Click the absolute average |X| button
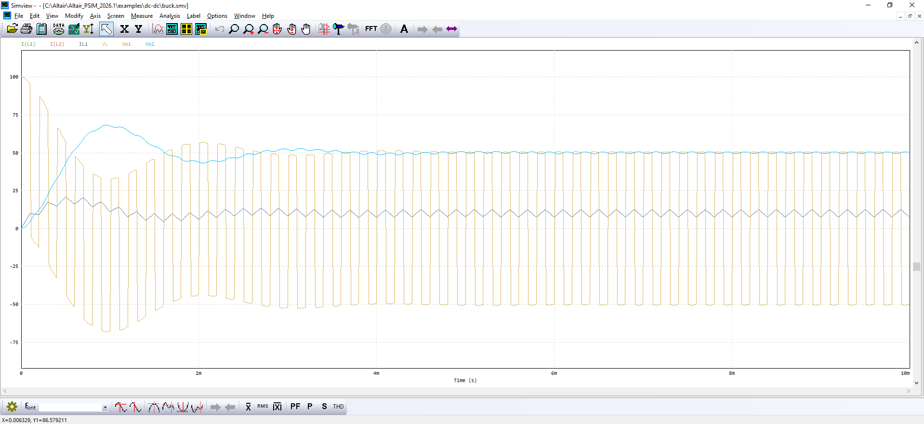The image size is (924, 424). pyautogui.click(x=277, y=407)
